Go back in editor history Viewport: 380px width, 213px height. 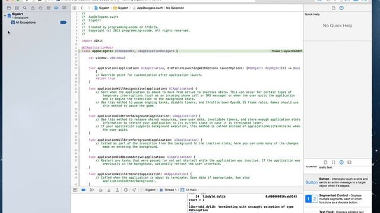click(82, 8)
